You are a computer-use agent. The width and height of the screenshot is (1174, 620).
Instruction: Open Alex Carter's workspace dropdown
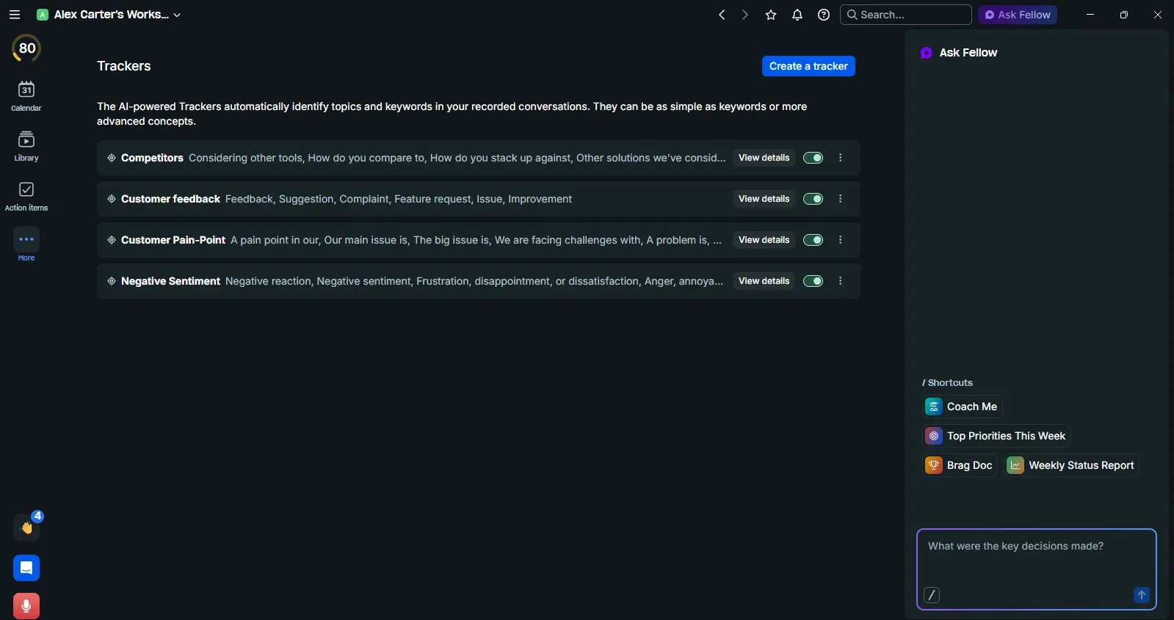tap(109, 15)
